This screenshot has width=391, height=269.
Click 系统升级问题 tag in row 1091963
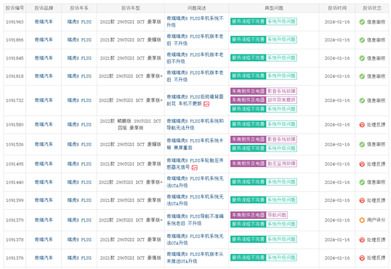tap(282, 21)
